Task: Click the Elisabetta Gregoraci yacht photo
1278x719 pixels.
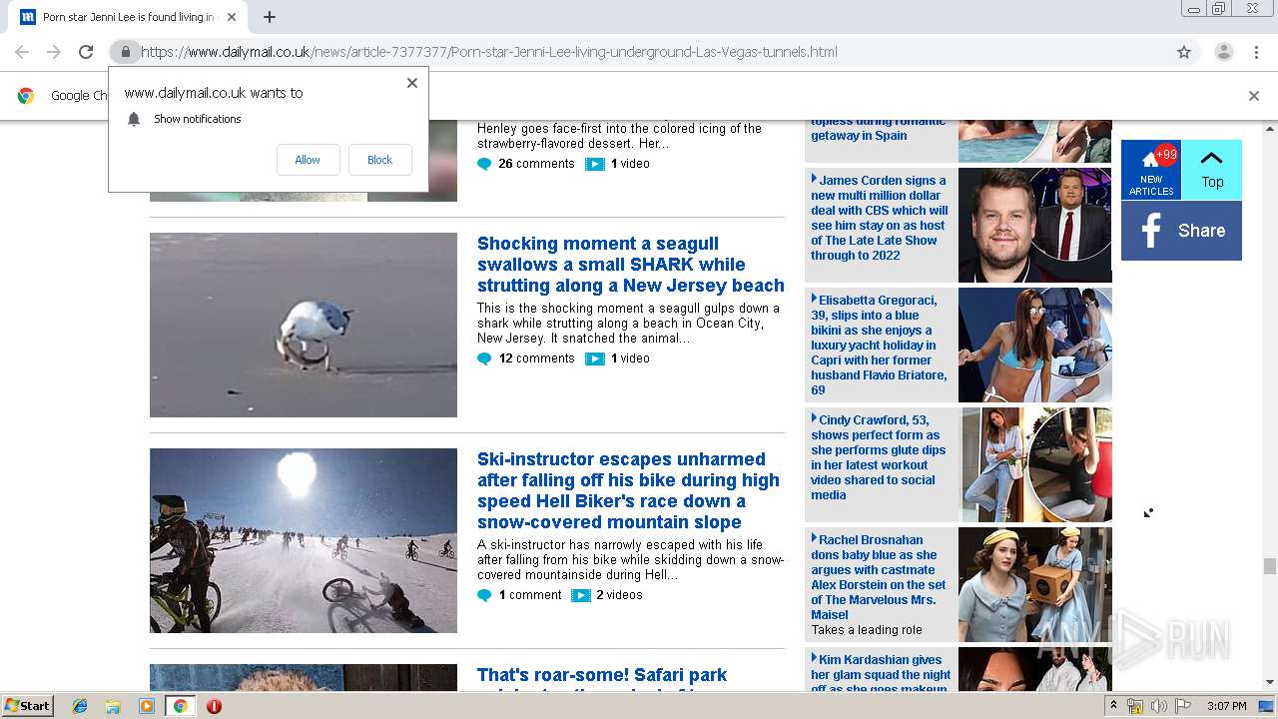Action: (x=1034, y=345)
